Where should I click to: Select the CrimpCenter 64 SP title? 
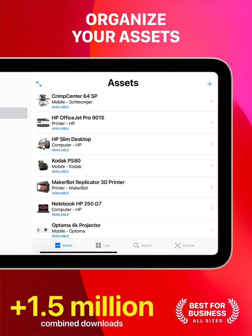75,96
